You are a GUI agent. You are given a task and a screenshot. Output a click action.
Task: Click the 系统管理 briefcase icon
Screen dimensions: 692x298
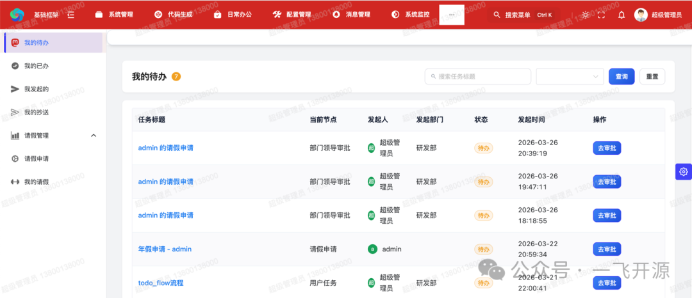click(x=99, y=15)
